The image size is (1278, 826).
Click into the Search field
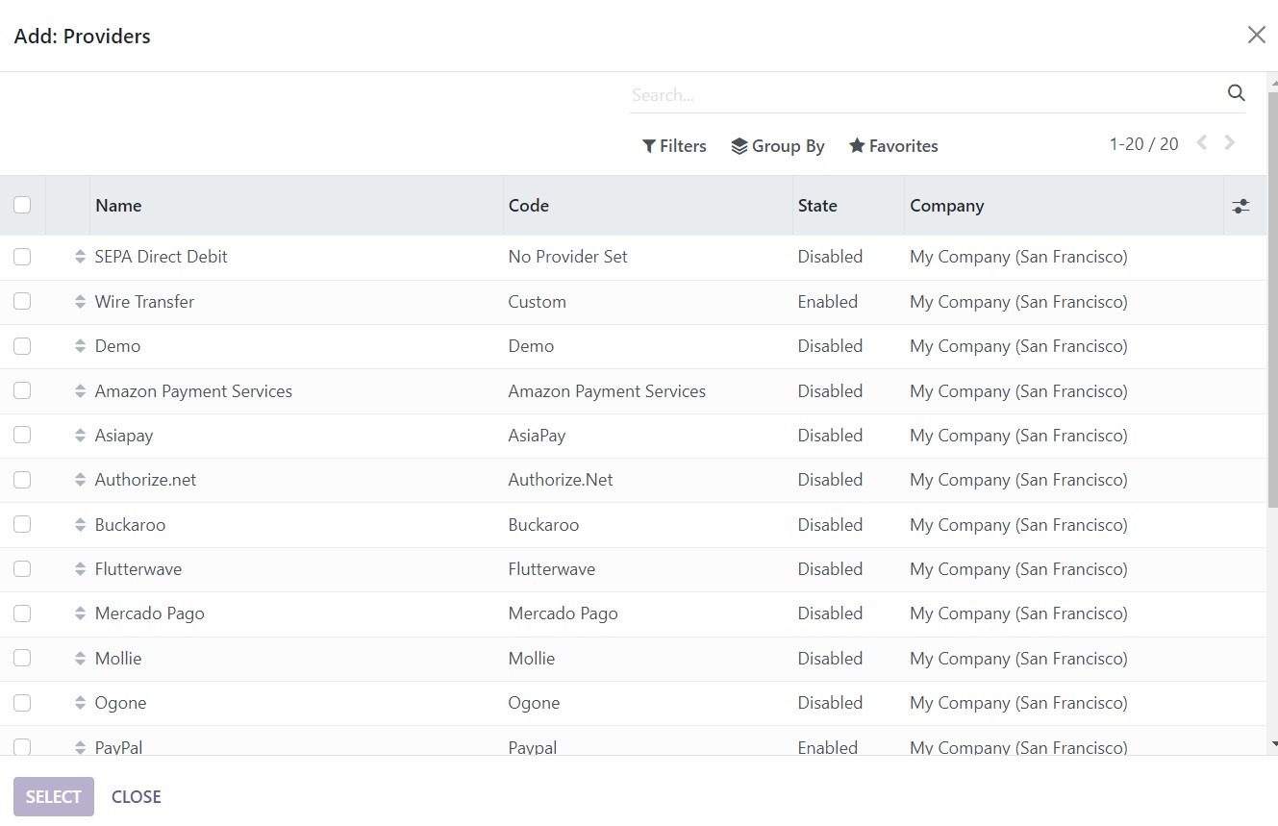(925, 94)
